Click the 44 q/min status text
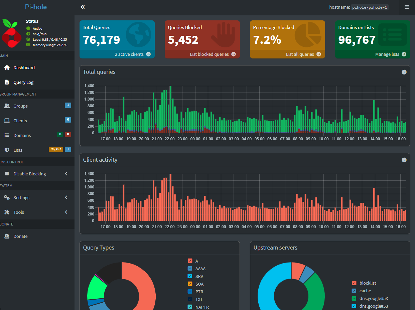The height and width of the screenshot is (310, 415). coord(40,34)
